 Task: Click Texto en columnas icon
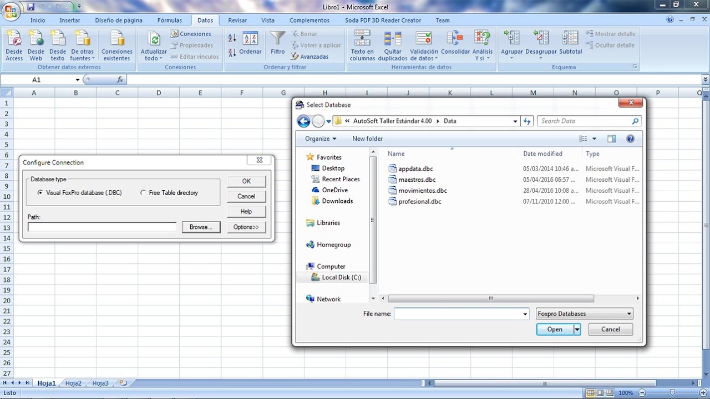click(x=362, y=45)
